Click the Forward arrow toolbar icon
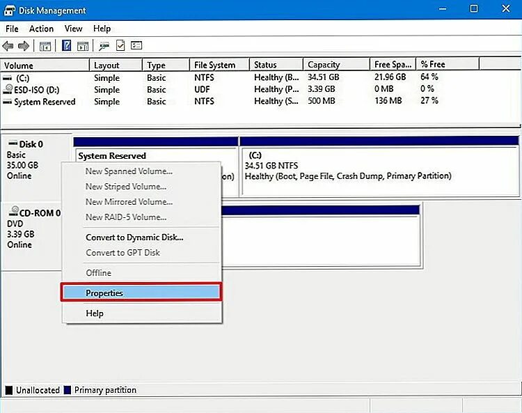Viewport: 522px width, 413px height. point(24,46)
